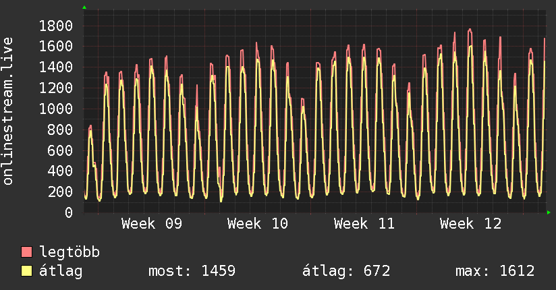Screen dimensions: 556x290
Task: Click the green arrow at the y-axis top
Action: (84, 7)
